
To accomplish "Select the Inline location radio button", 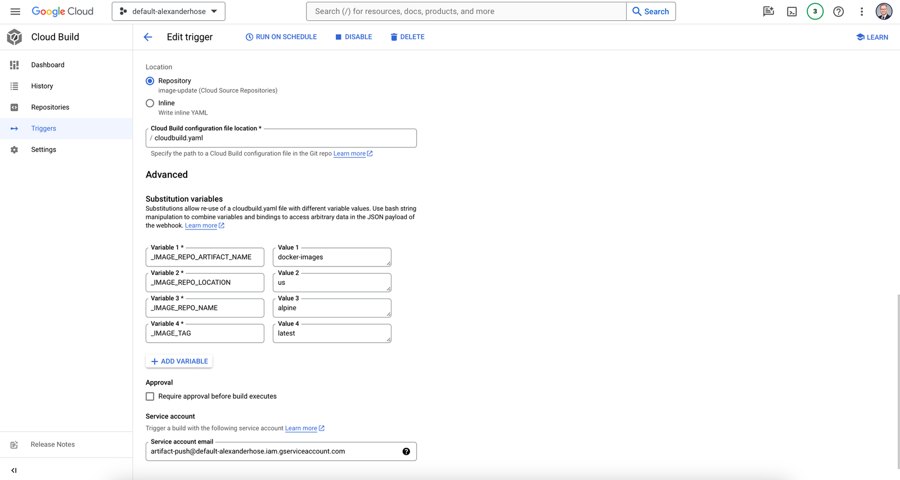I will point(150,103).
